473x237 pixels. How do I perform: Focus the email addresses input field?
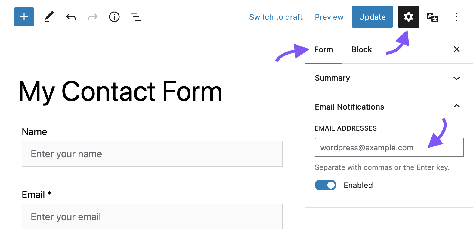[389, 147]
